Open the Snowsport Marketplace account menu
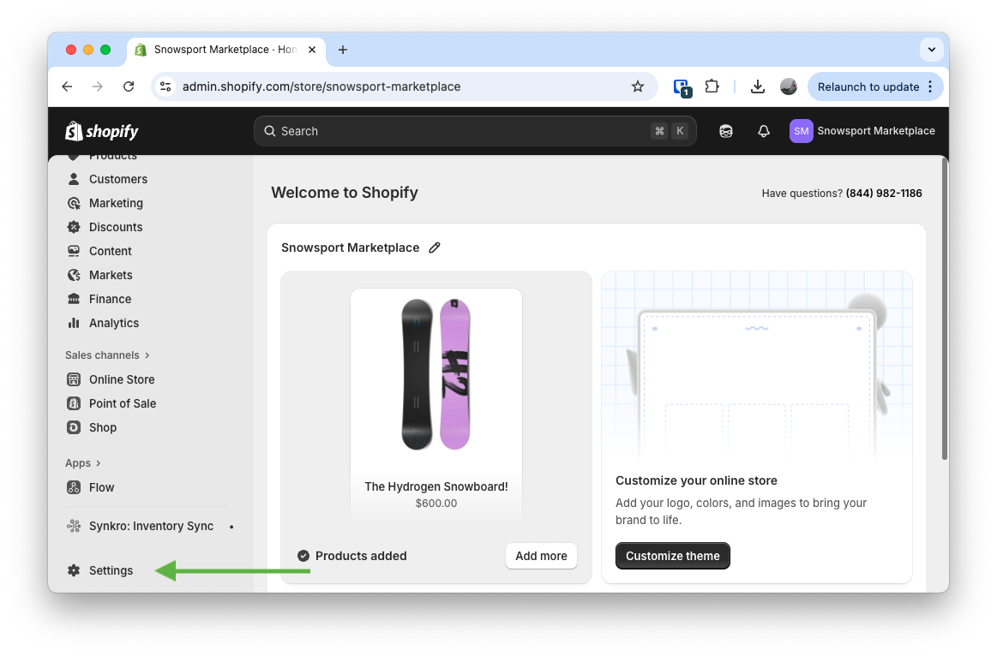 click(862, 131)
